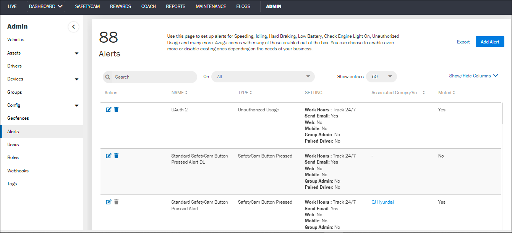Viewport: 512px width, 233px height.
Task: Edit the CJ Hyundai associated alert
Action: click(109, 202)
